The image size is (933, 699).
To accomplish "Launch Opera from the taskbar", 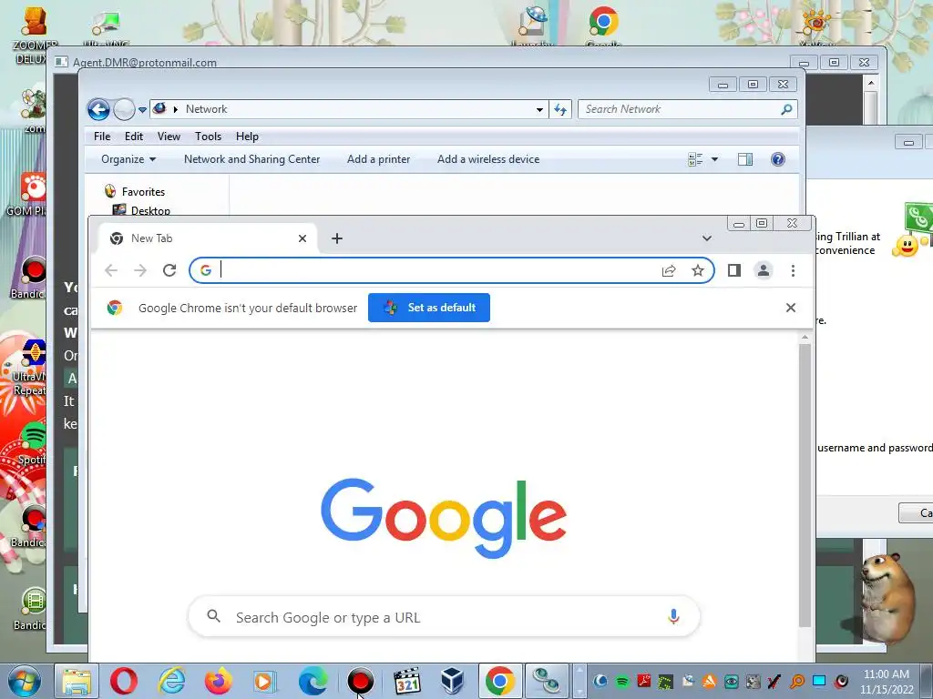I will (124, 681).
